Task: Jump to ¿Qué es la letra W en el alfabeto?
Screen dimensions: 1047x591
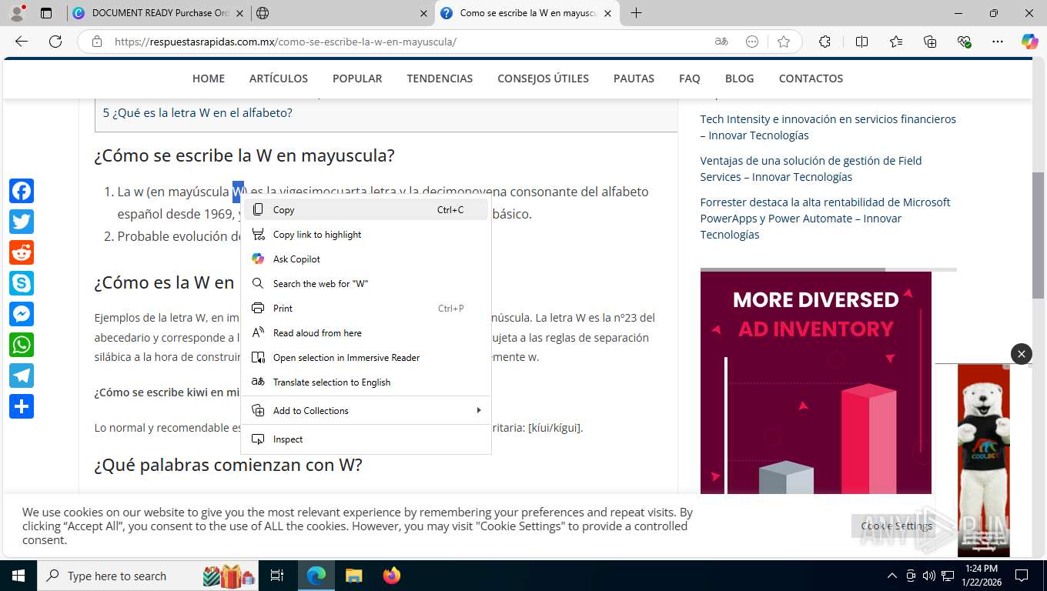Action: (x=198, y=112)
